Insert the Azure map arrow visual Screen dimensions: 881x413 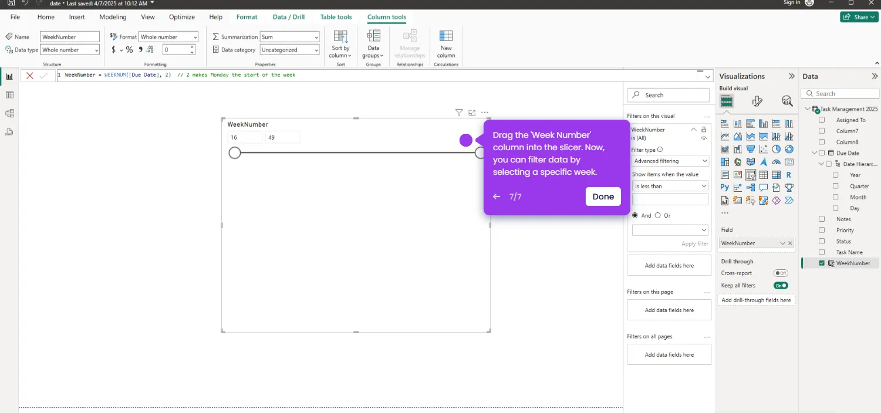[x=764, y=162]
